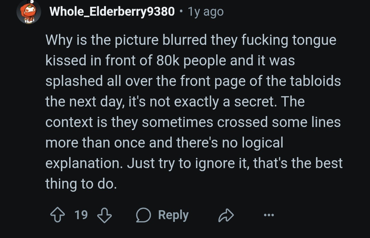Upvote the comment by Whole_Elderberry9380
The width and height of the screenshot is (370, 238).
pos(58,215)
